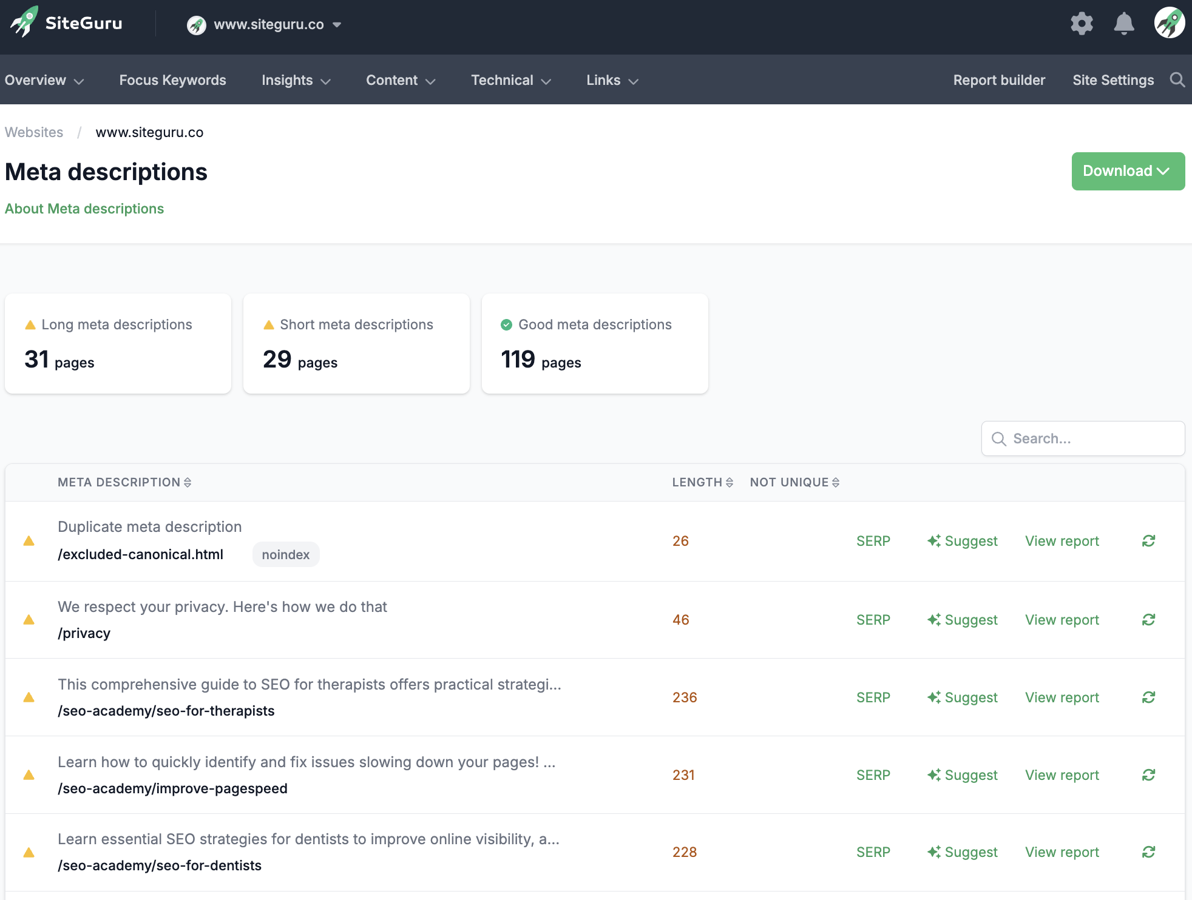Refresh the /excluded-canonical.html row

tap(1148, 541)
